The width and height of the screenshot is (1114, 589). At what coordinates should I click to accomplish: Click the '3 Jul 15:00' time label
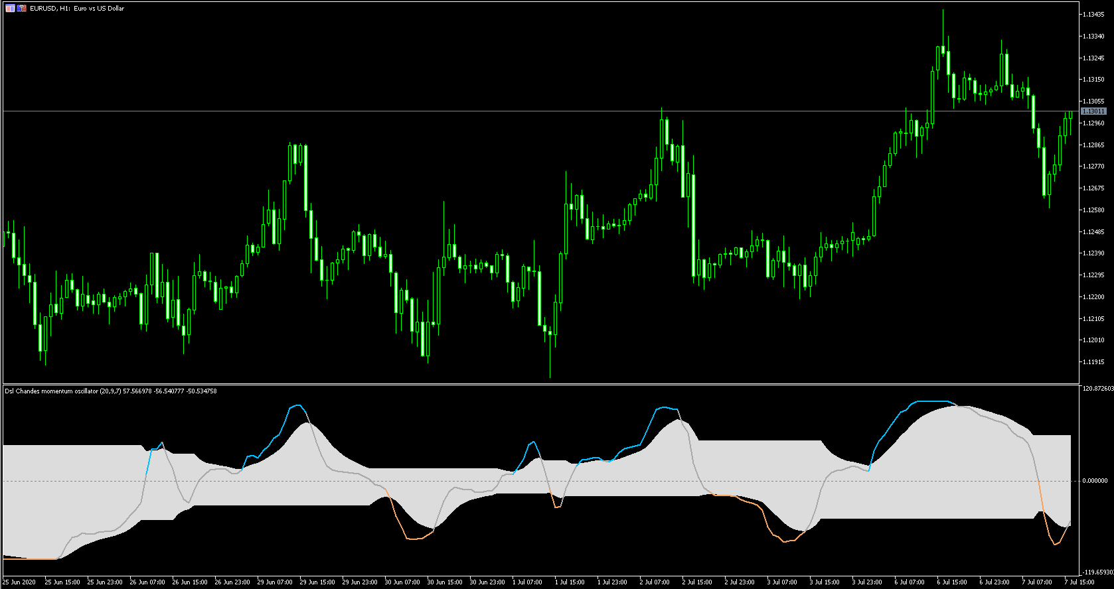tap(825, 582)
